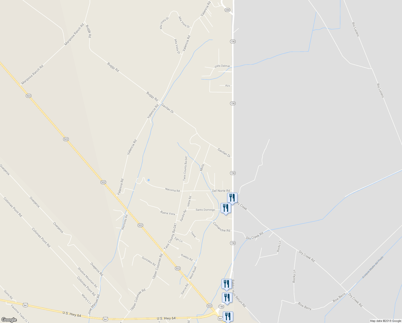This screenshot has width=402, height=323.
Task: Click the Acequia Madre del Prado label
Action: click(x=372, y=267)
